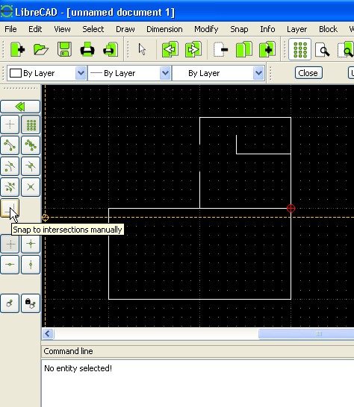354x407 pixels.
Task: Open the Snap menu
Action: pyautogui.click(x=239, y=29)
